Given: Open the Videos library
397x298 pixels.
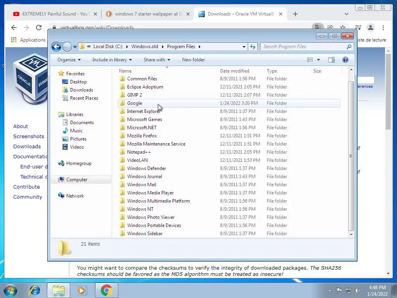Looking at the screenshot, I should pos(77,147).
